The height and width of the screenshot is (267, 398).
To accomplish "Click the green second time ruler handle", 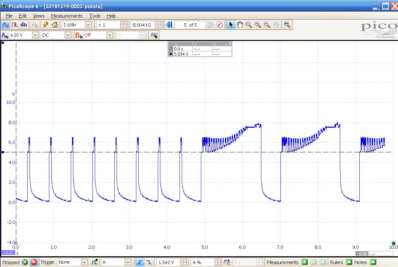I will click(393, 243).
